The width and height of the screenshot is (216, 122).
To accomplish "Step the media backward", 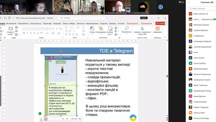I will [63, 119].
